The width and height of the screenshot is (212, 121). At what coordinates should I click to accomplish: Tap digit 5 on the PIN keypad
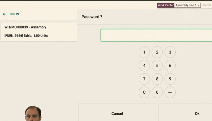click(157, 66)
